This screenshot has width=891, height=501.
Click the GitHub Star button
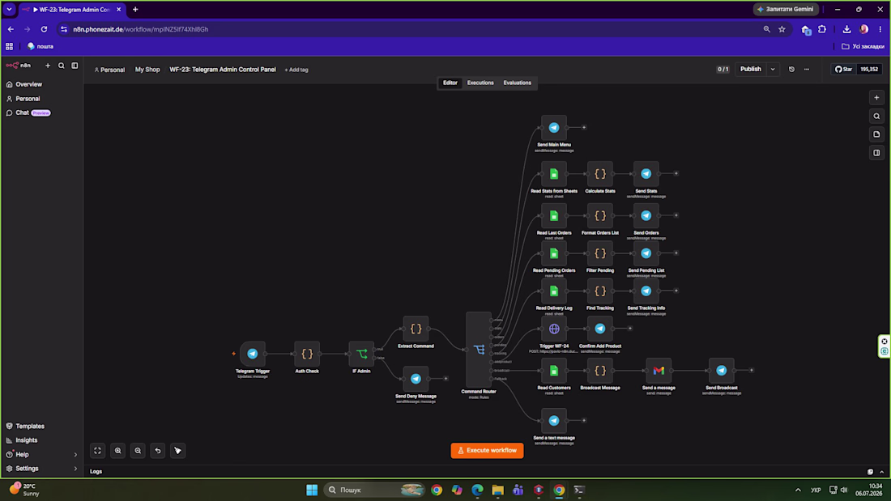click(x=844, y=70)
